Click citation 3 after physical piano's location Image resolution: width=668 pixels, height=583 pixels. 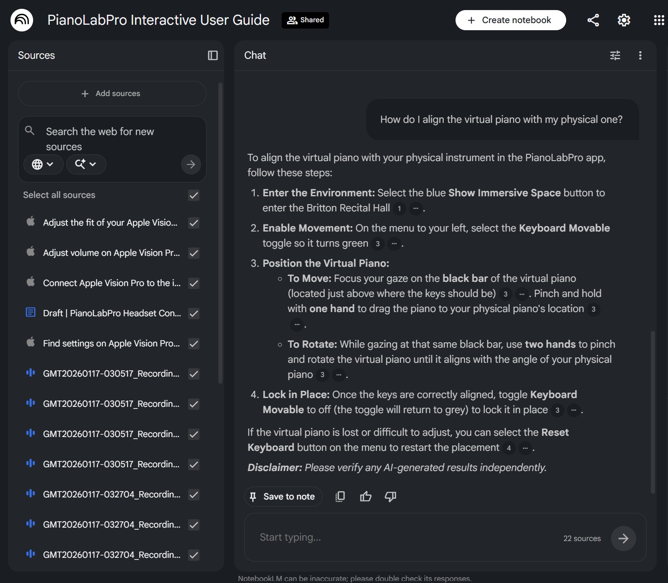[593, 310]
